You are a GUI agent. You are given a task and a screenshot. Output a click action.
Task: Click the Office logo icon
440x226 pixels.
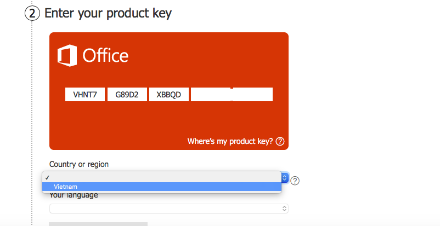click(x=67, y=55)
